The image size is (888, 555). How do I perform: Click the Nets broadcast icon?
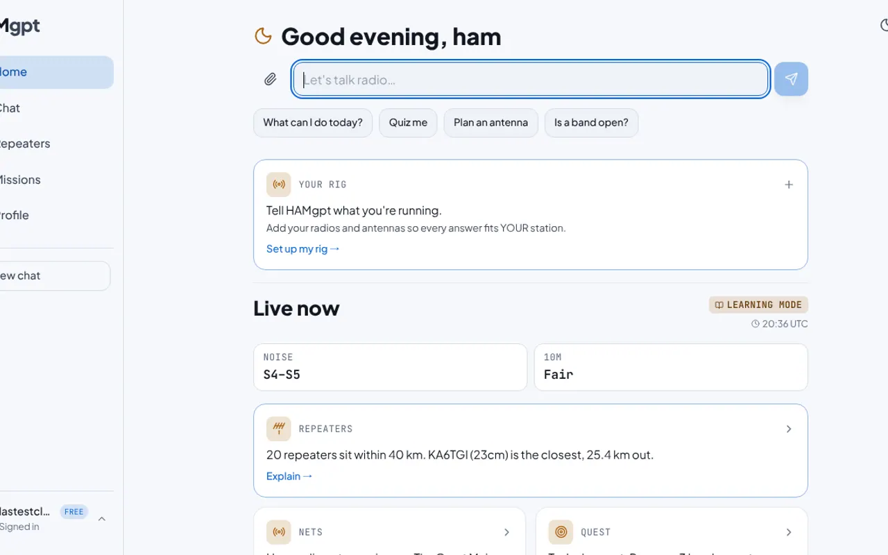coord(279,532)
